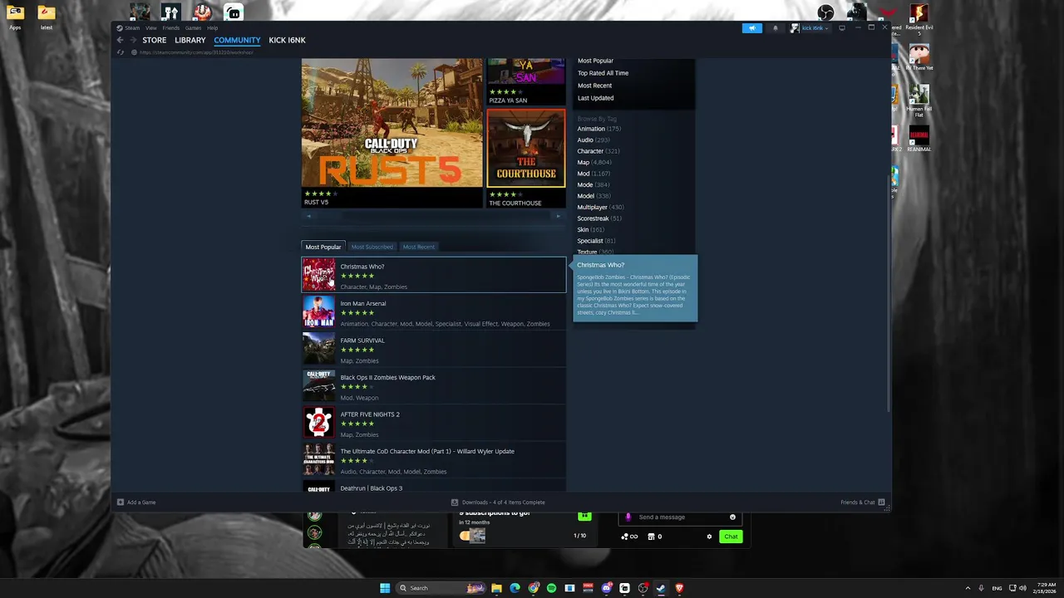Click the Send a message chat field
Screen dimensions: 1064x598
click(680, 517)
